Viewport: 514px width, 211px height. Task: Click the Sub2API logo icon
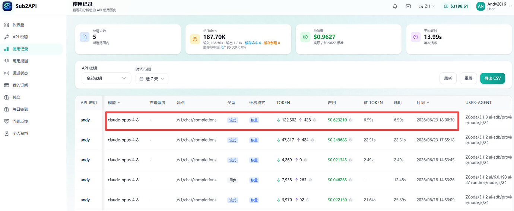tap(8, 6)
